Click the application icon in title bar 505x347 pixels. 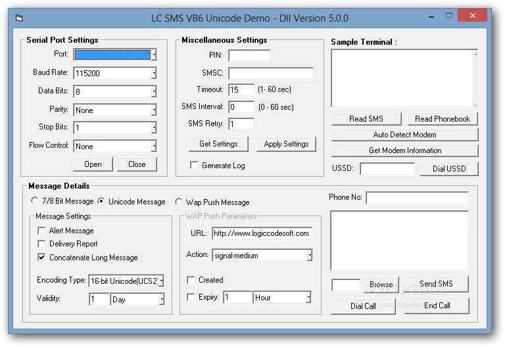[x=19, y=18]
